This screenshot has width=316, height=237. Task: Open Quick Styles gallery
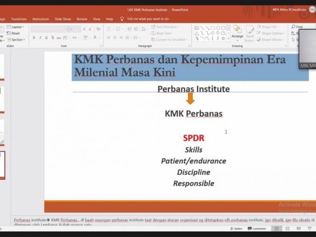(250, 33)
